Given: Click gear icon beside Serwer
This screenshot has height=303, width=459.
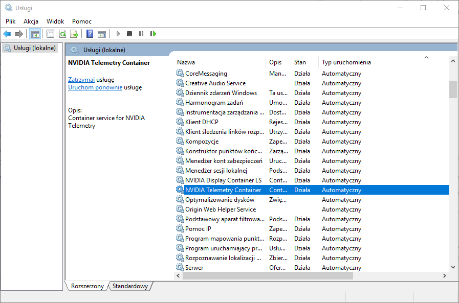Looking at the screenshot, I should coord(180,267).
